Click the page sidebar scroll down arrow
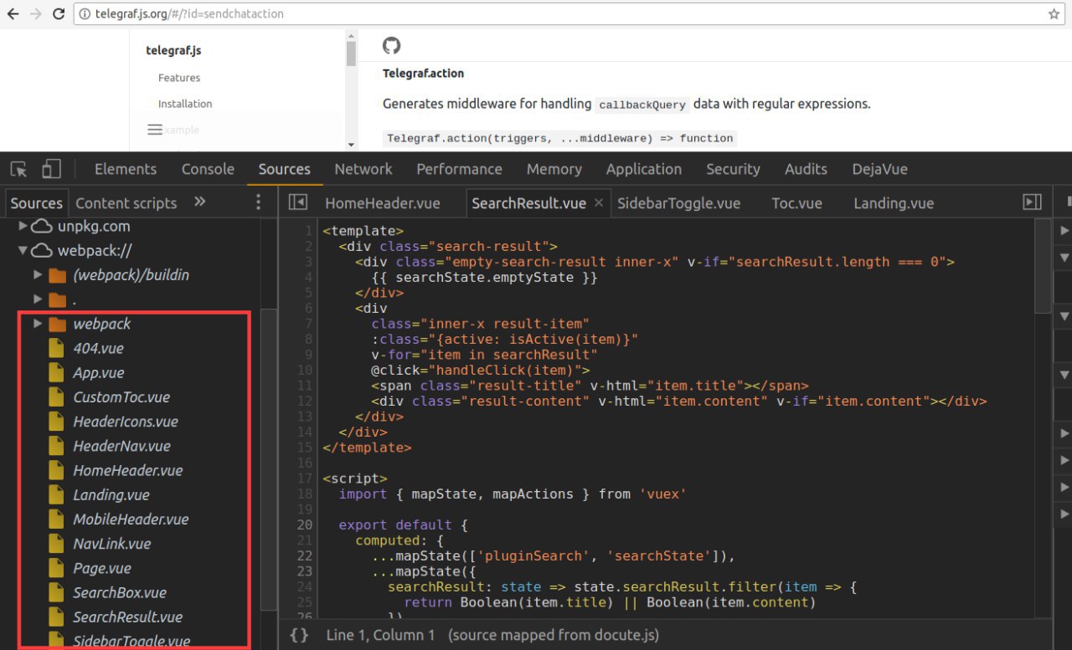The image size is (1072, 650). click(351, 144)
